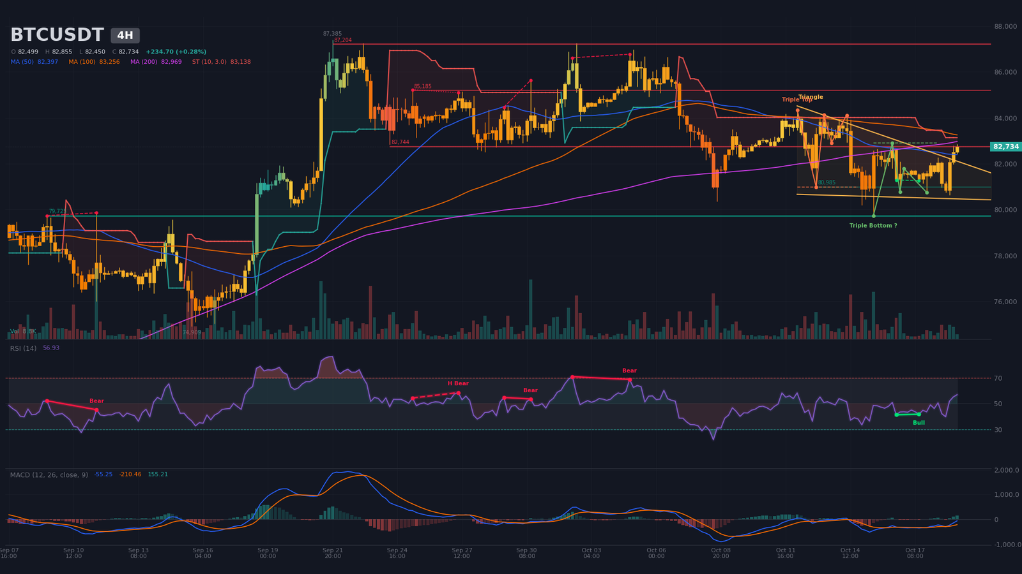
Task: Click the H Bear divergence label
Action: pyautogui.click(x=458, y=383)
